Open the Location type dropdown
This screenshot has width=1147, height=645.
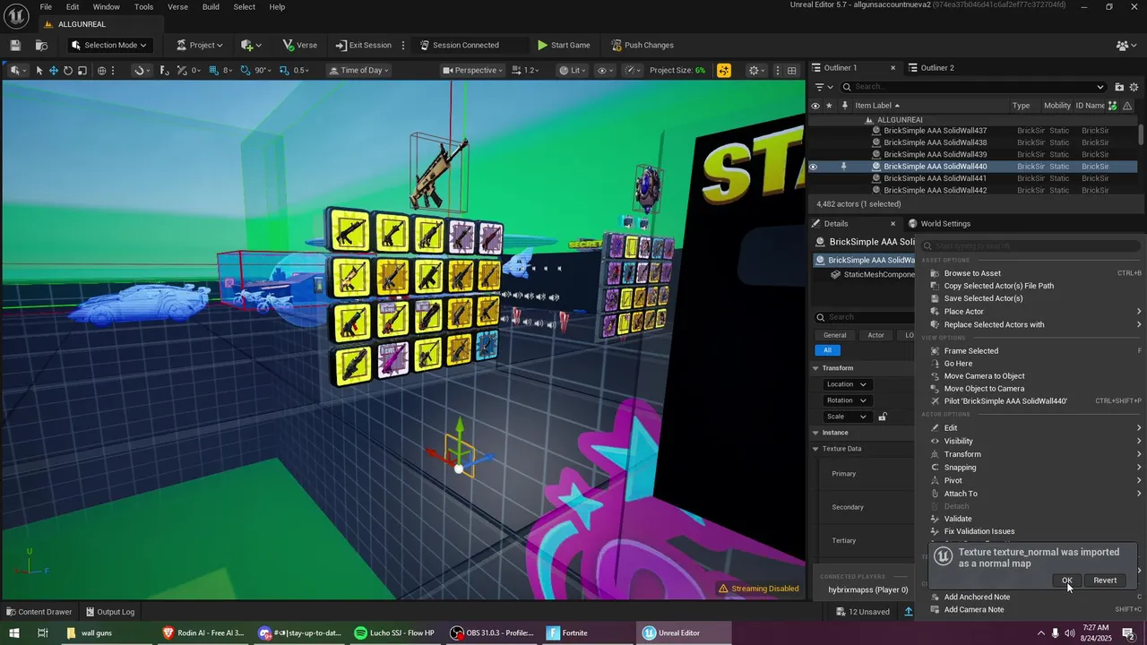click(x=847, y=384)
